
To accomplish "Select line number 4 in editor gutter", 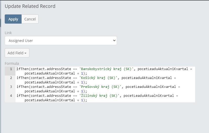I will (x=11, y=96).
